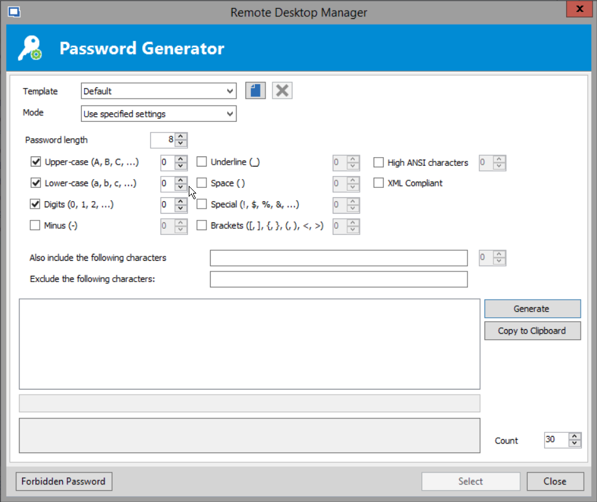Enable the Minus (-) checkbox

pyautogui.click(x=35, y=226)
